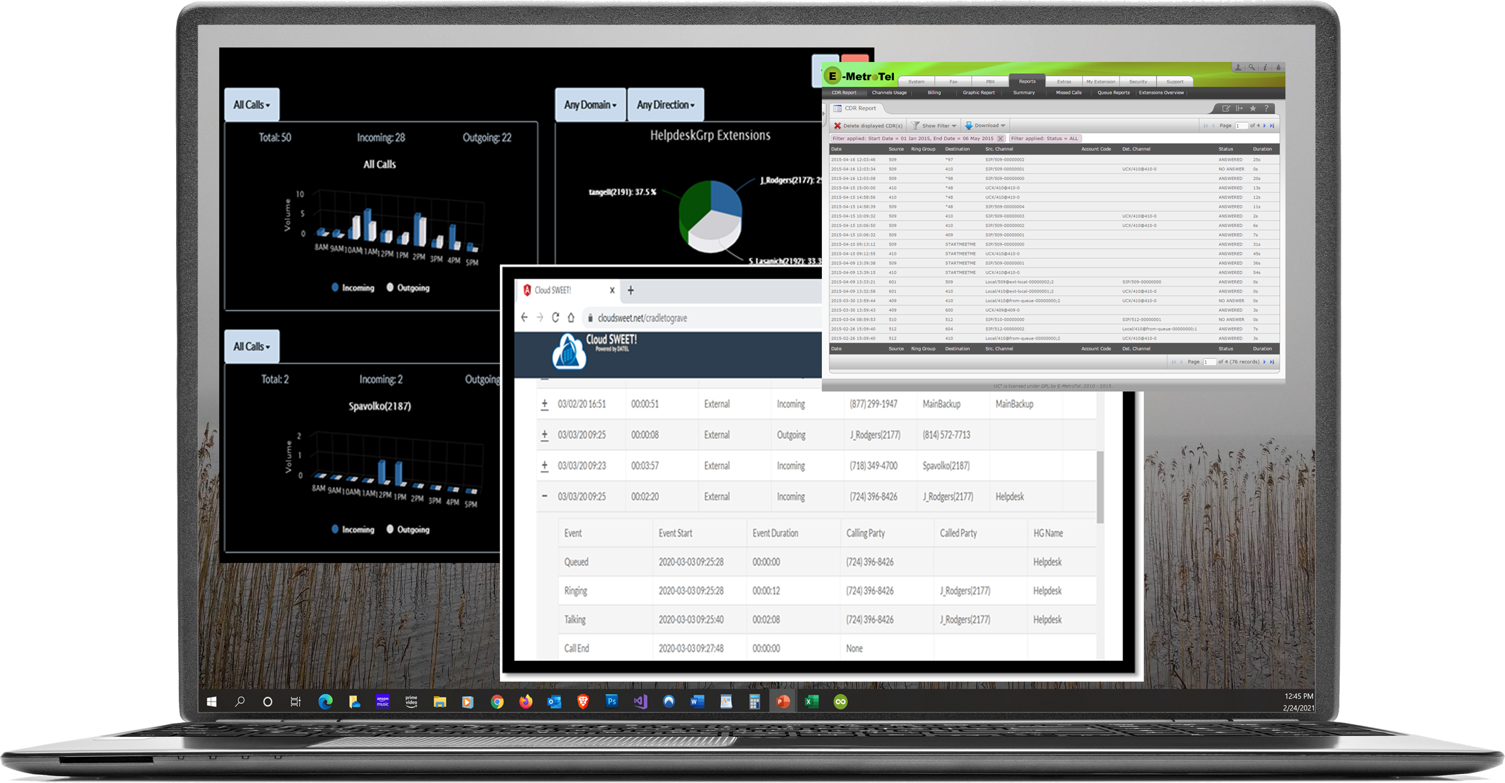Click the Cloud SWEET! back arrow navigation button
This screenshot has width=1505, height=783.
[x=524, y=317]
